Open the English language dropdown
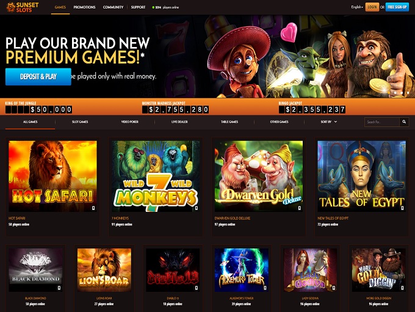Viewport: 415px width, 312px height. click(357, 7)
